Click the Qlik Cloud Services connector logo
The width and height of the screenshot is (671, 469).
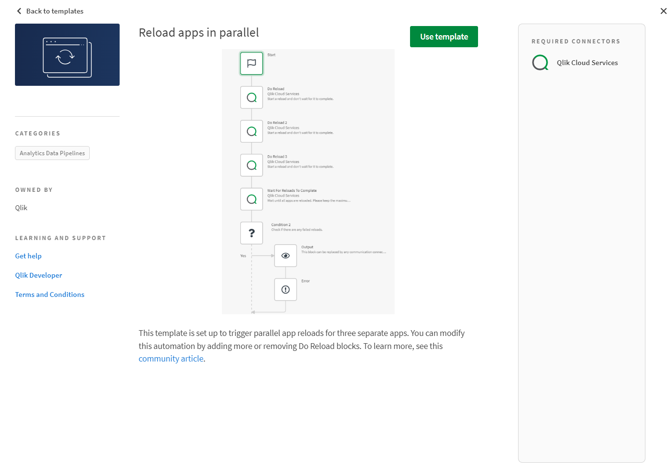pyautogui.click(x=540, y=63)
